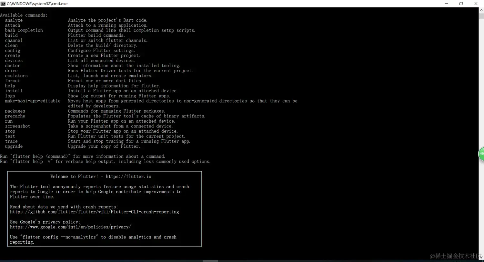Click the "clean" command name
Screen dimensions: 484x262
[x=11, y=45]
